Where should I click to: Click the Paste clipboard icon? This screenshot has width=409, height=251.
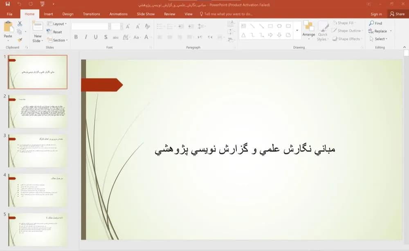point(8,27)
